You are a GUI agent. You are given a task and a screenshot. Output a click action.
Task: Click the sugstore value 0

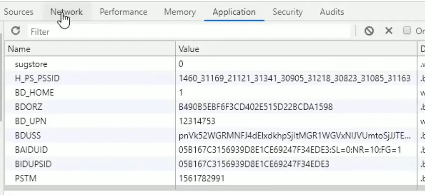181,64
